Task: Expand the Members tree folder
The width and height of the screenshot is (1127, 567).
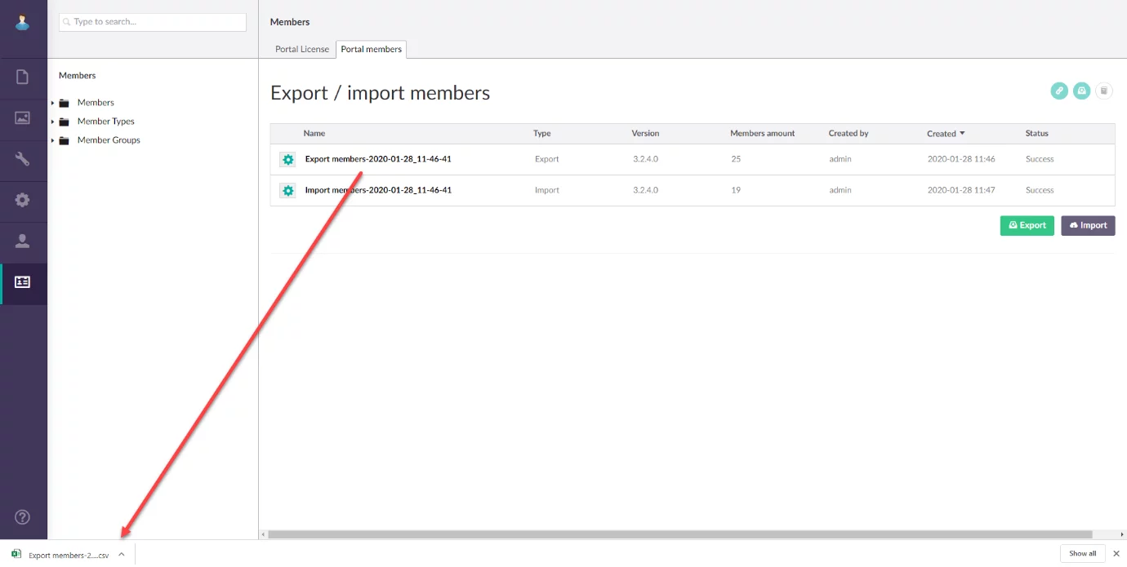Action: [53, 103]
